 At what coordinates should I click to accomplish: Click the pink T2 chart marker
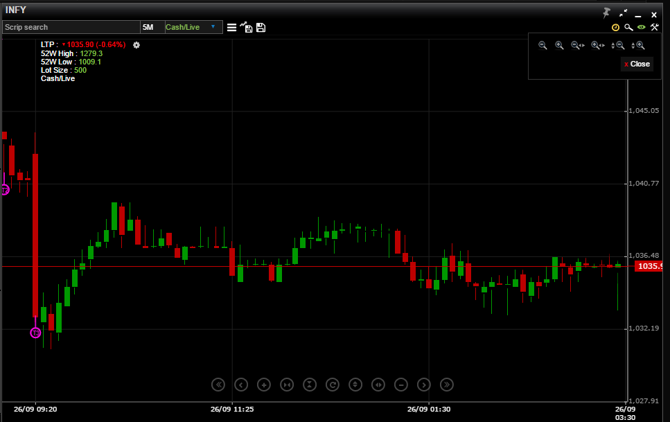[x=5, y=190]
